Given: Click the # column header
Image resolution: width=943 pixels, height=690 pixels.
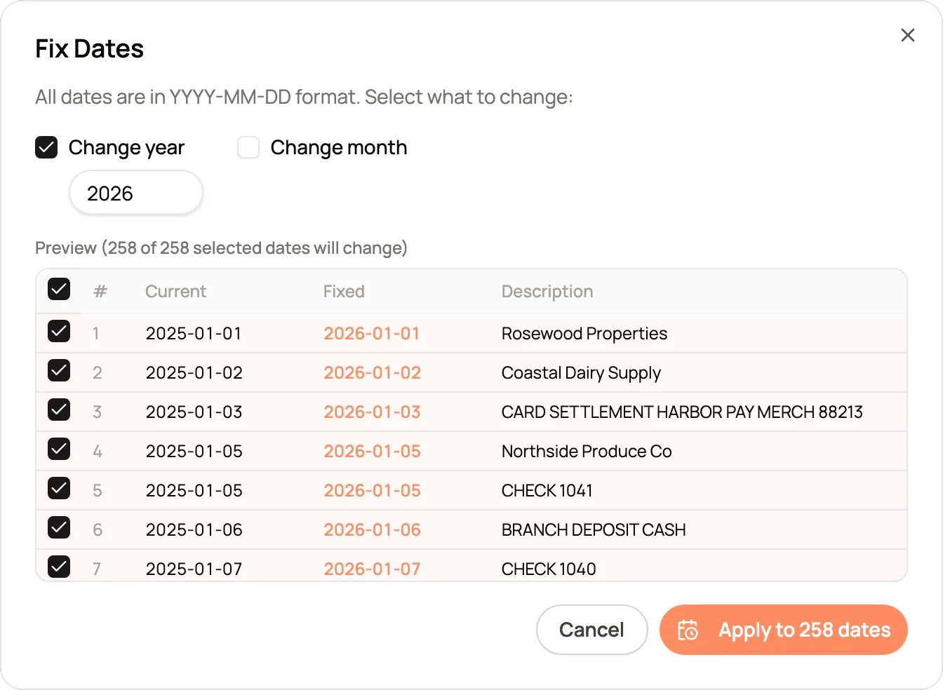Looking at the screenshot, I should 100,292.
